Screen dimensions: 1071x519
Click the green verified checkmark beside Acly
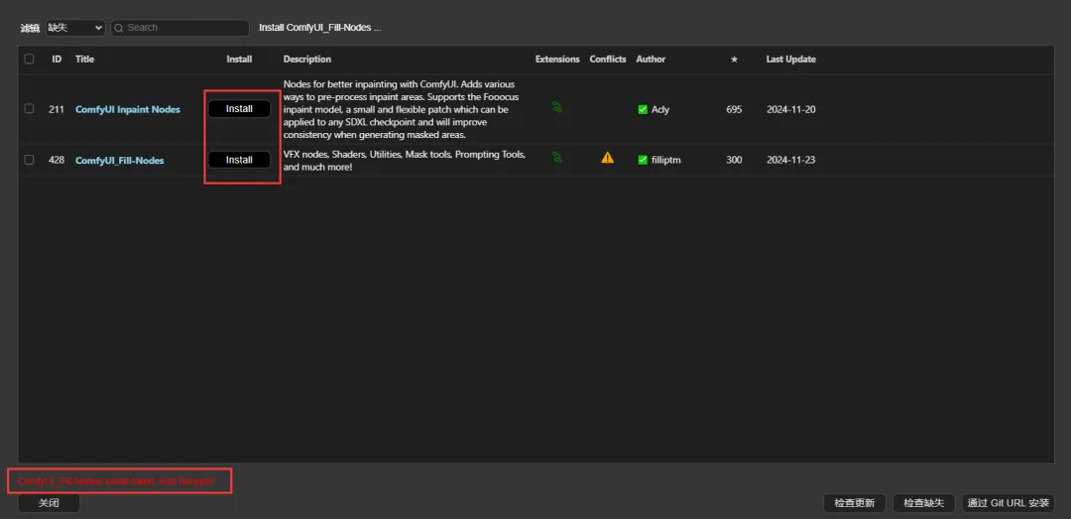click(642, 109)
